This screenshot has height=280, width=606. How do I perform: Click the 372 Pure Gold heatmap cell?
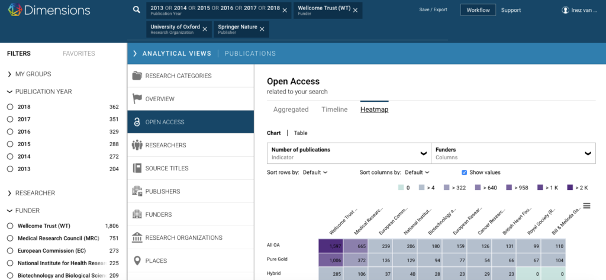(356, 260)
